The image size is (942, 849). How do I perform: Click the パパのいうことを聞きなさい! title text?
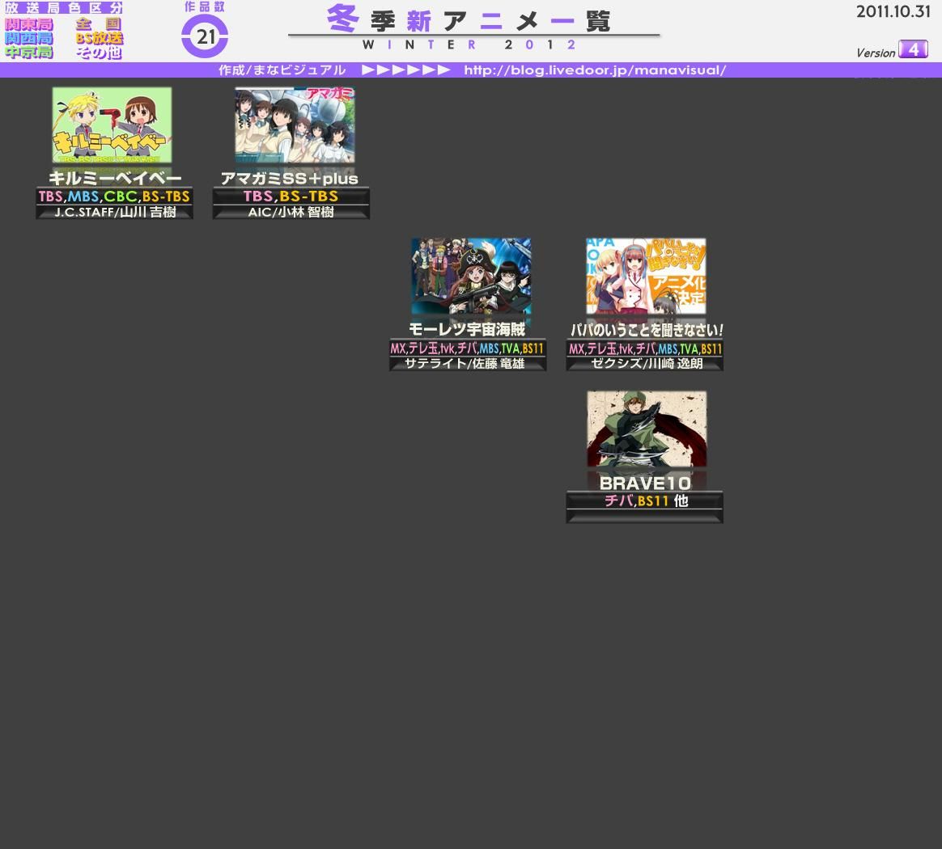pyautogui.click(x=647, y=330)
